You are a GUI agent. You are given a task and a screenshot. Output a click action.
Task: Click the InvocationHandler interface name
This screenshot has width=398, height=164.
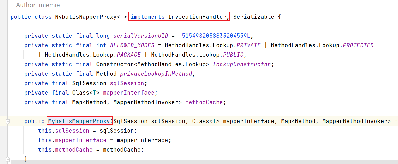[x=197, y=17]
